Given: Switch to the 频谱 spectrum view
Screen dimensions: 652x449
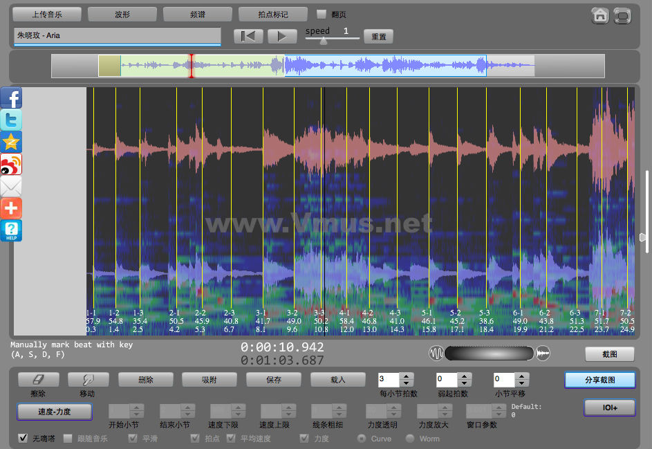Looking at the screenshot, I should (198, 14).
